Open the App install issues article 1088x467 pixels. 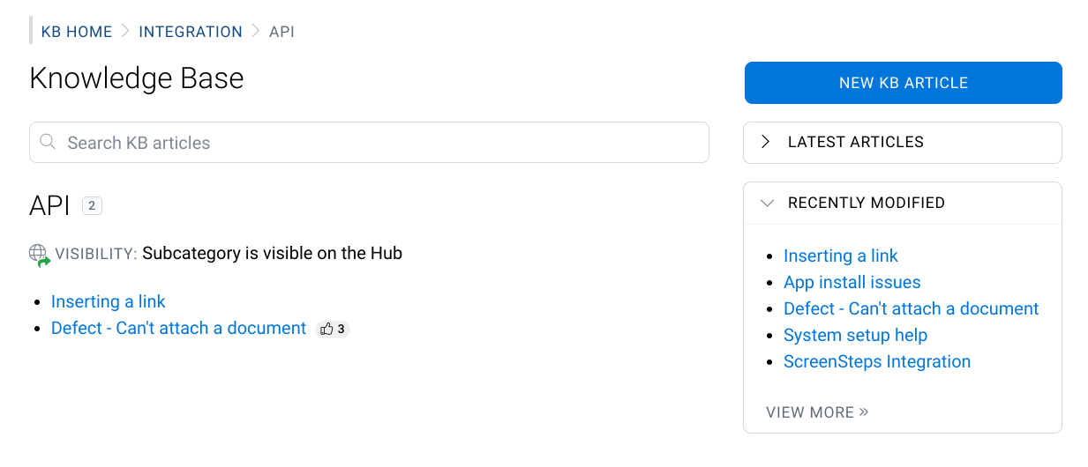[x=852, y=282]
